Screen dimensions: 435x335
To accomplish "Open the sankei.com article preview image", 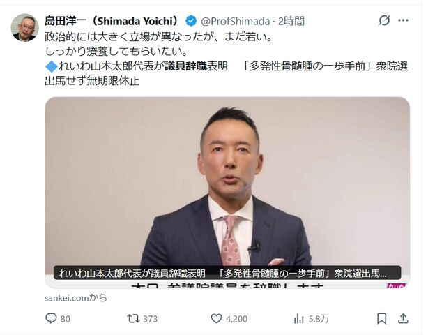I will (227, 192).
